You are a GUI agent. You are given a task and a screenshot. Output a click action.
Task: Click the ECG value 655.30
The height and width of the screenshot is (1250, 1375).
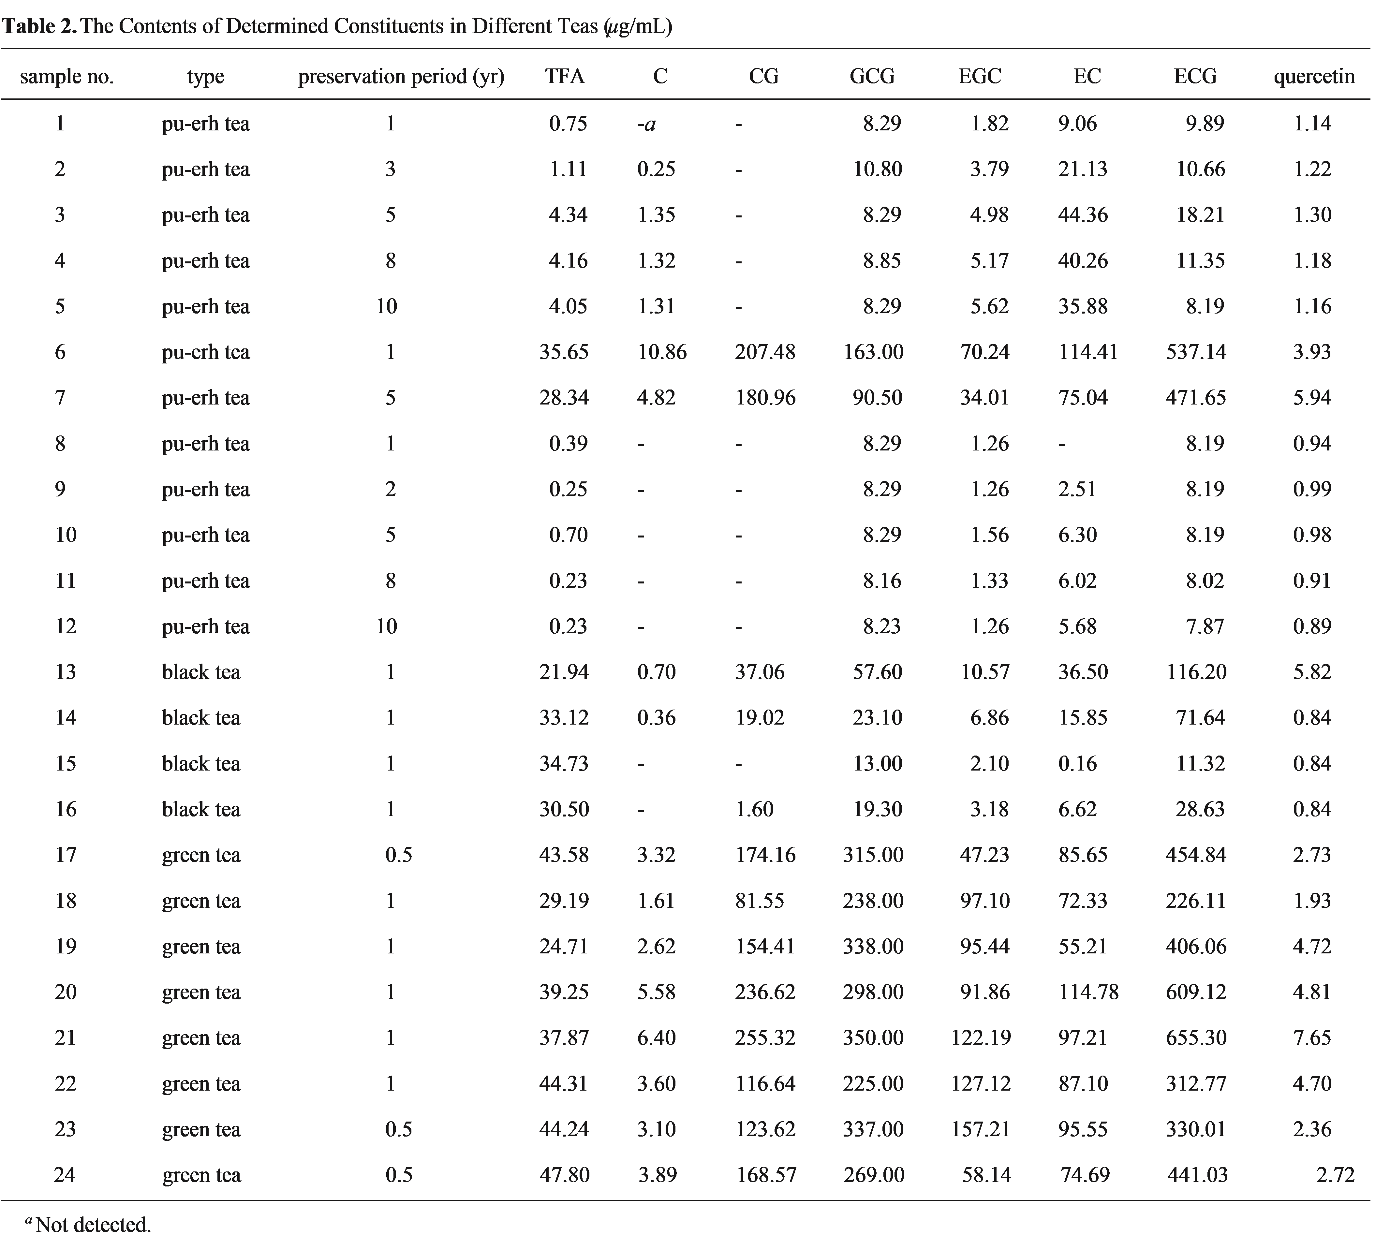[x=1196, y=1038]
